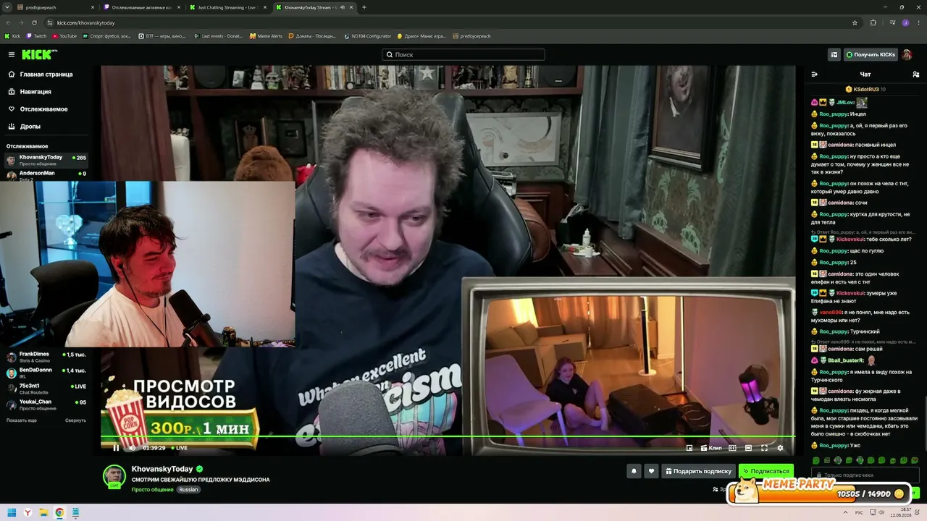This screenshot has width=927, height=521.
Task: Open FrankDimes channel in sidebar
Action: point(46,357)
